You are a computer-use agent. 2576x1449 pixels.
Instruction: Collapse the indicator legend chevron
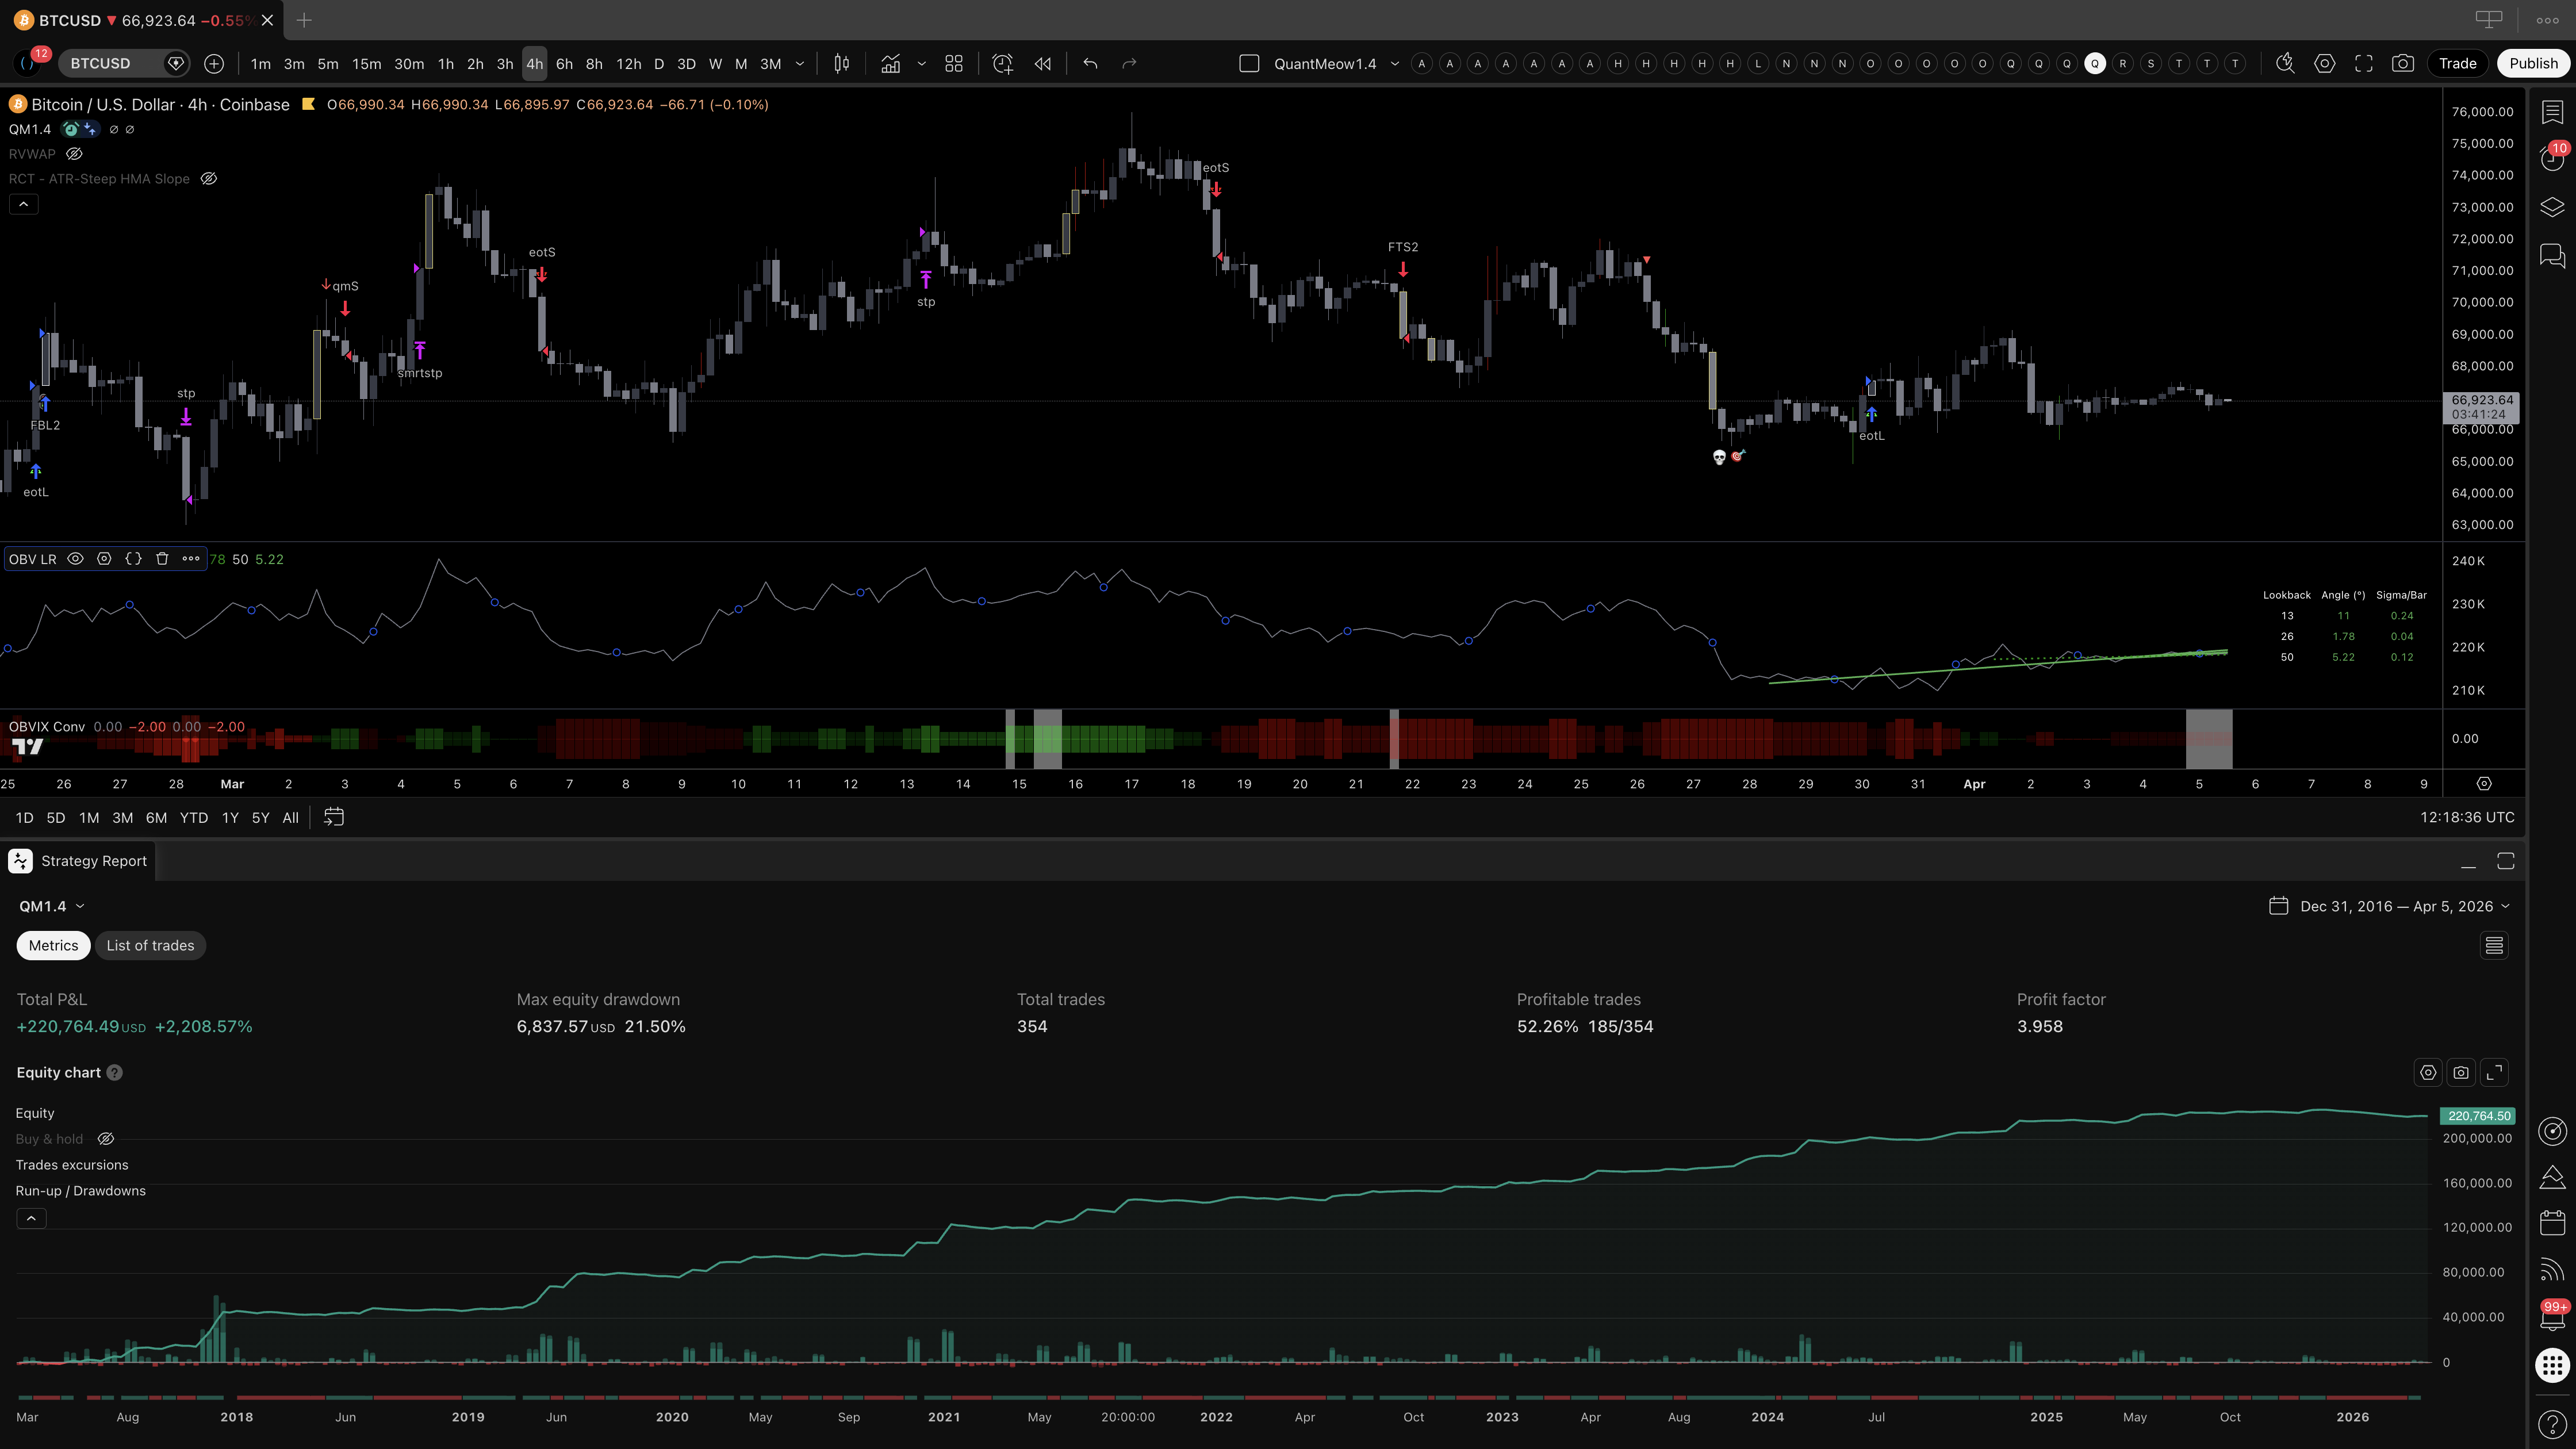pos(24,204)
